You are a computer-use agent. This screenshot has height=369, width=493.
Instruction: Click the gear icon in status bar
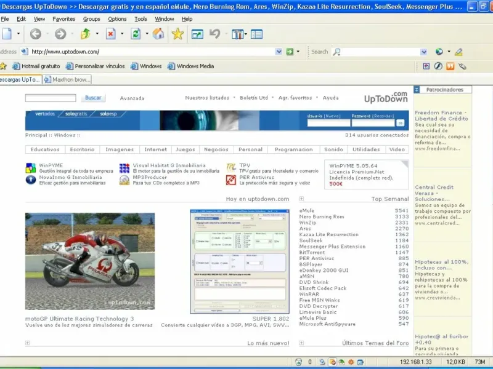(351, 362)
